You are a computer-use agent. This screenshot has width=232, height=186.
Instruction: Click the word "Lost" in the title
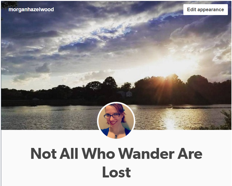coord(117,172)
